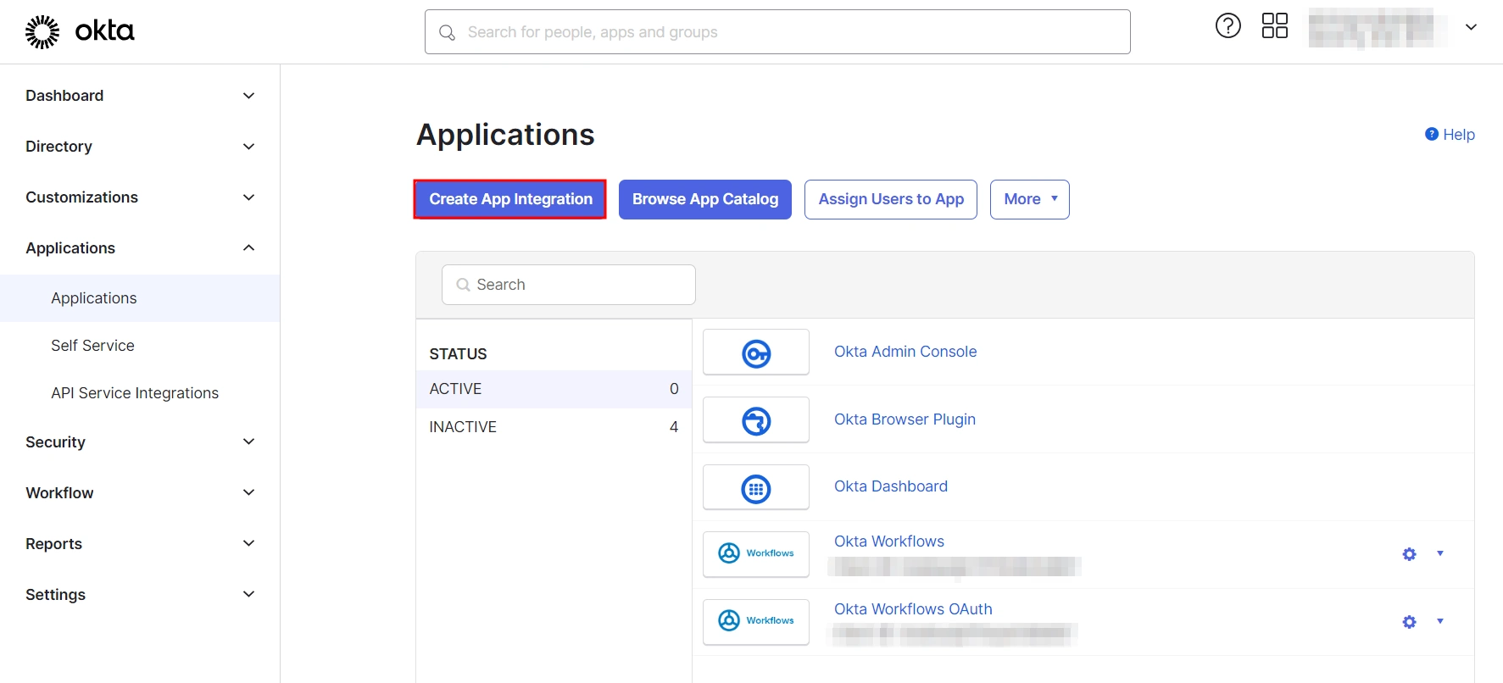Click the Okta logo in header

coord(80,32)
